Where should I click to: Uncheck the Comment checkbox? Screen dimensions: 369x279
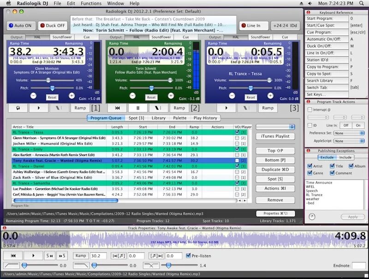point(332,173)
